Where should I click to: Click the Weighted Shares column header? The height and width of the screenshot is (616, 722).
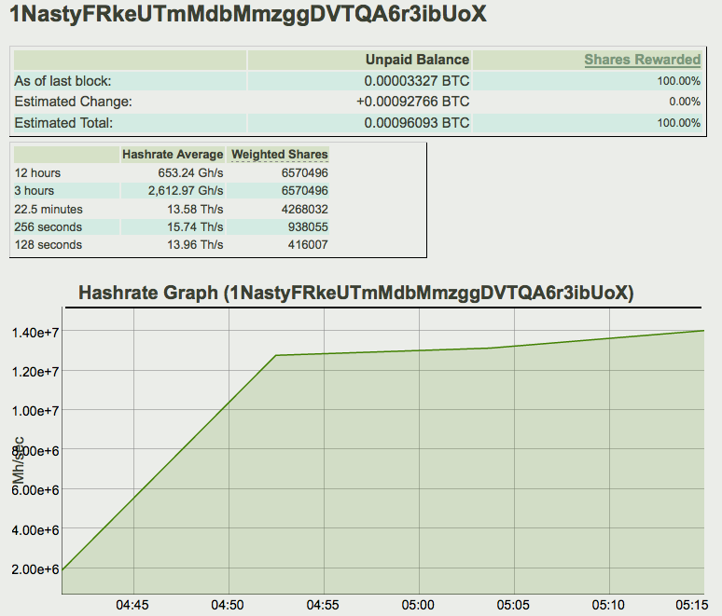coord(280,154)
